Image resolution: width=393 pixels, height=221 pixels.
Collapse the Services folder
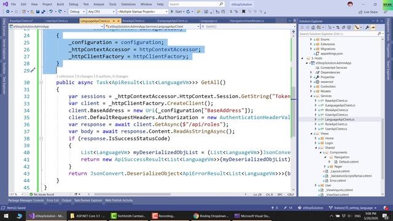pyautogui.click(x=311, y=96)
